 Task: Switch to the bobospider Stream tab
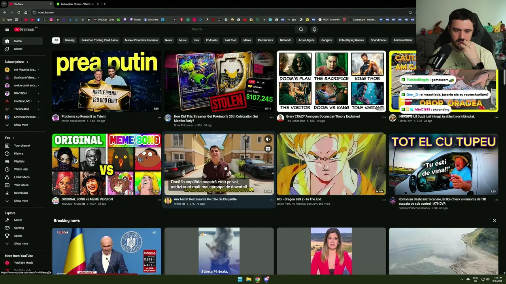tap(77, 4)
